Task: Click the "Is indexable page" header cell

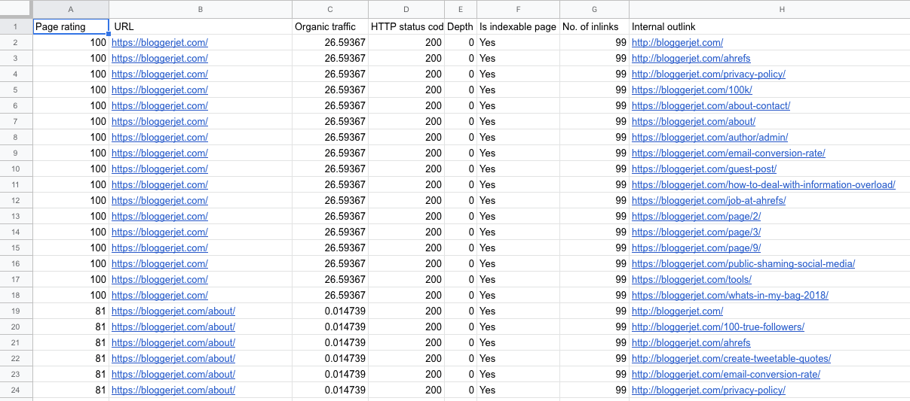Action: tap(518, 27)
